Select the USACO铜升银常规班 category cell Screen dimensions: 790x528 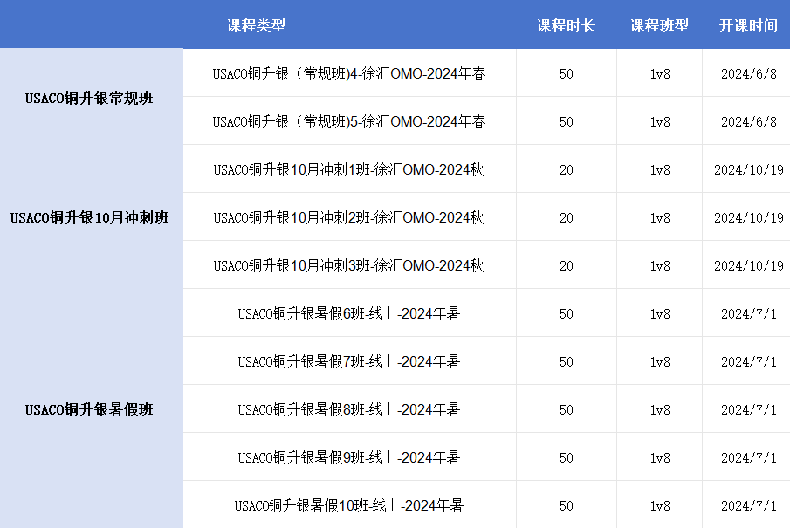click(x=89, y=98)
